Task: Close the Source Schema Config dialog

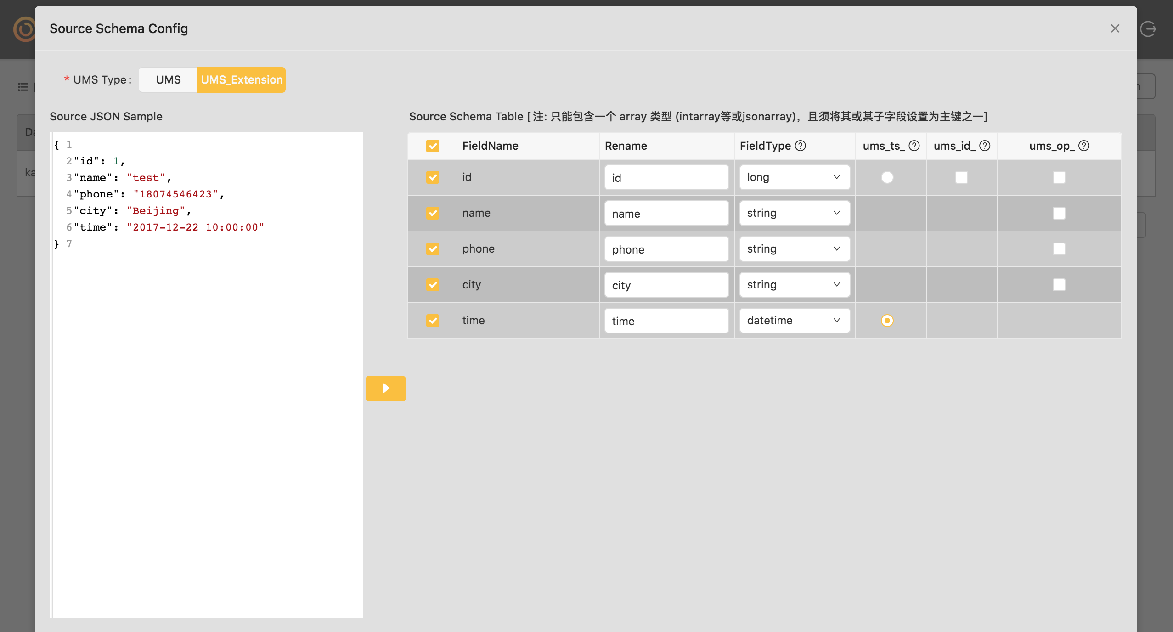Action: (x=1115, y=28)
